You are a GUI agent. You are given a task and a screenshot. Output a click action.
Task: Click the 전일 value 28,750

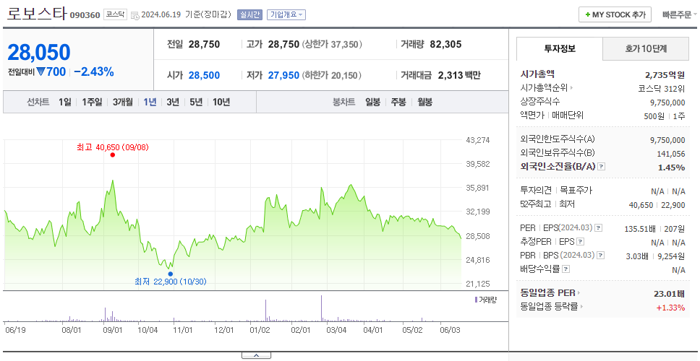pos(204,45)
